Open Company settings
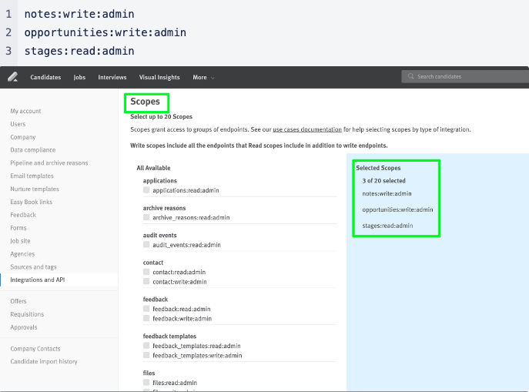 click(23, 137)
